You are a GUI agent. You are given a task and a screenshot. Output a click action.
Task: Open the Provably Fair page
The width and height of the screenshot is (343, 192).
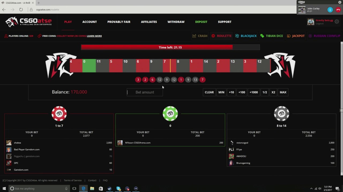click(x=119, y=22)
